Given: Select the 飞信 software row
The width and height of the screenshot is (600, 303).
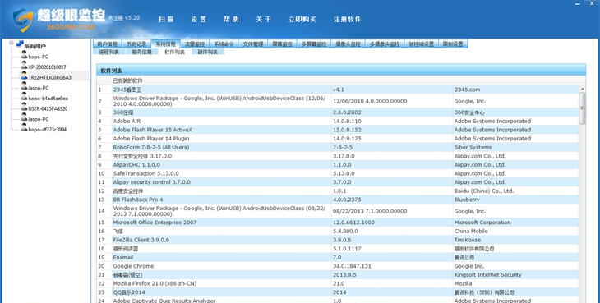Looking at the screenshot, I should pos(338,232).
